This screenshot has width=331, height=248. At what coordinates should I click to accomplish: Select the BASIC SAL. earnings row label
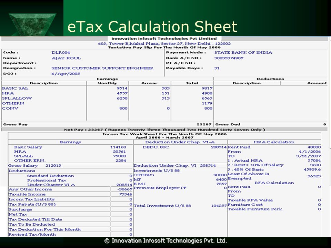16,88
